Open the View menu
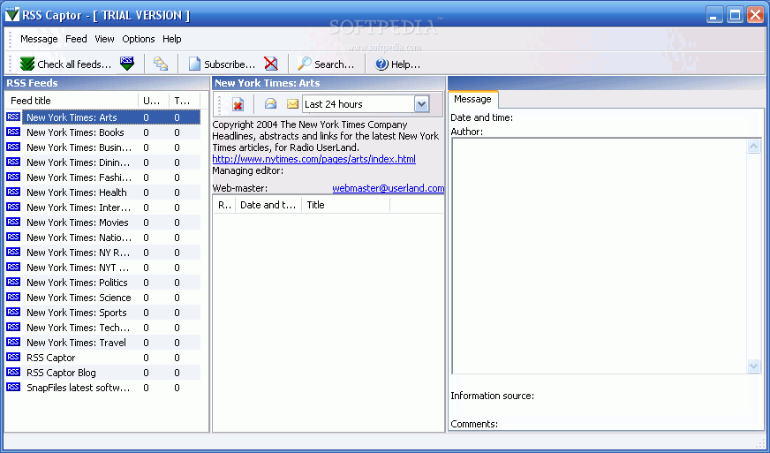This screenshot has width=770, height=453. 104,39
